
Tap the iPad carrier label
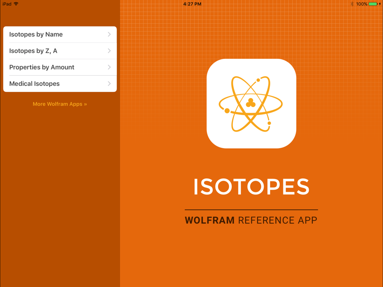pyautogui.click(x=7, y=4)
